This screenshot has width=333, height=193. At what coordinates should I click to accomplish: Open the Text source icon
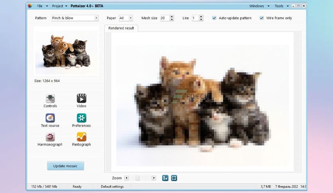50,118
